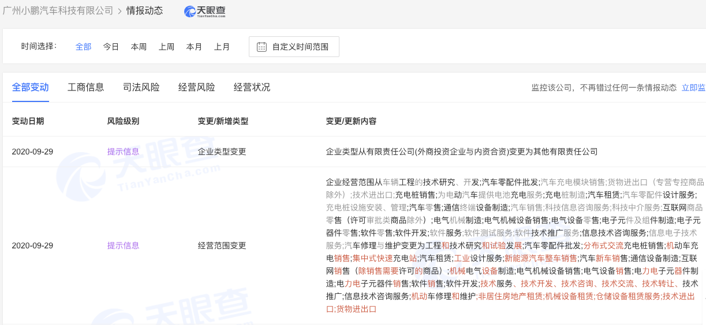Select 经营范围变更 cell

[x=222, y=245]
